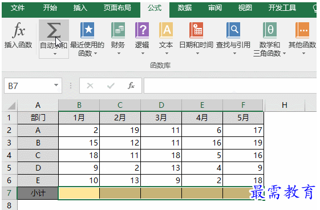This screenshot has height=210, width=320.
Task: Click cell containing 部门
Action: point(38,118)
